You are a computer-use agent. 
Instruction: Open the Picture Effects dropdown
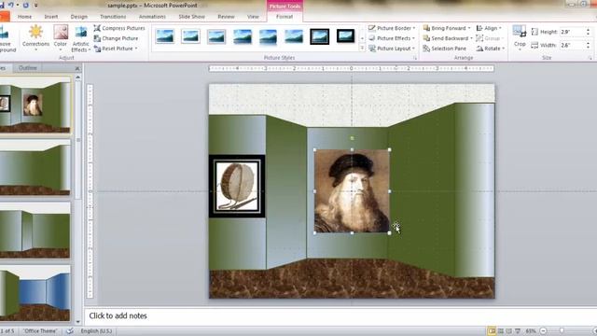tap(392, 38)
